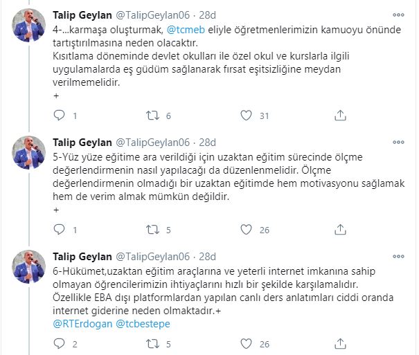
Task: Reply to the tweet starting "6-Hükümet"
Action: (58, 344)
